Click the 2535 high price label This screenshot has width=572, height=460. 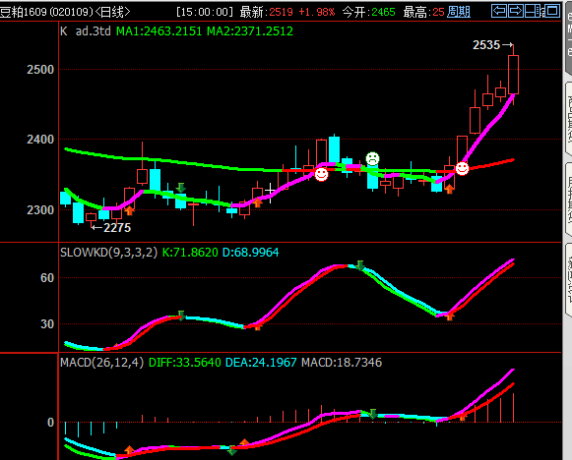click(x=486, y=45)
